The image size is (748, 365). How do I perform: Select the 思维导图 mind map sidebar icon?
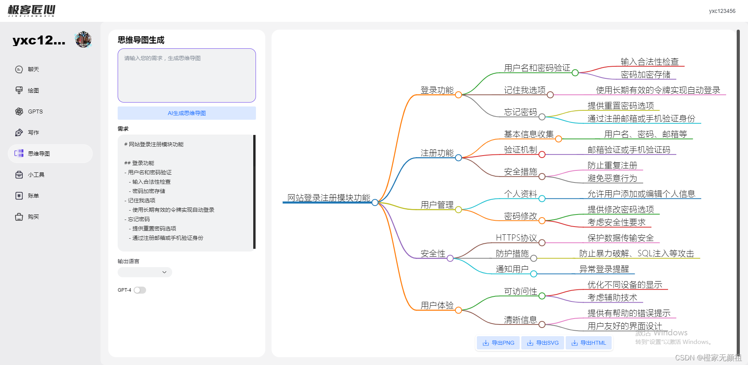[19, 154]
